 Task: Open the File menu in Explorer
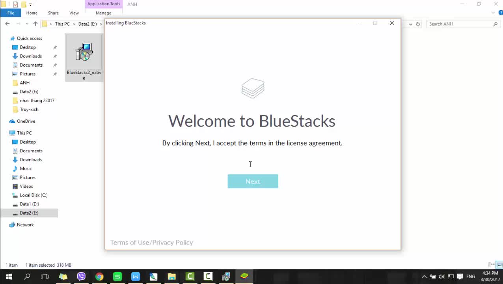pos(11,13)
